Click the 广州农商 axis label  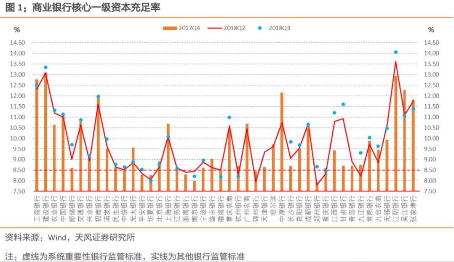click(247, 209)
